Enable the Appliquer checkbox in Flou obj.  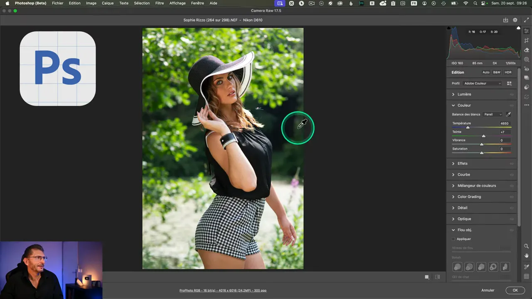(x=453, y=239)
